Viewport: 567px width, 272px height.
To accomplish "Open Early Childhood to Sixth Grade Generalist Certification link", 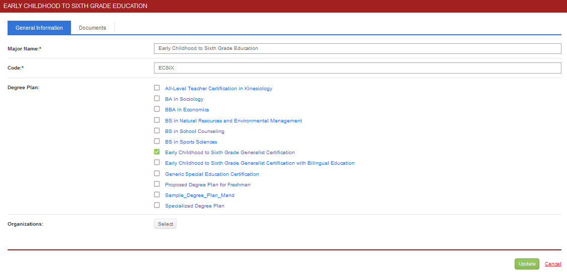I will (x=230, y=153).
